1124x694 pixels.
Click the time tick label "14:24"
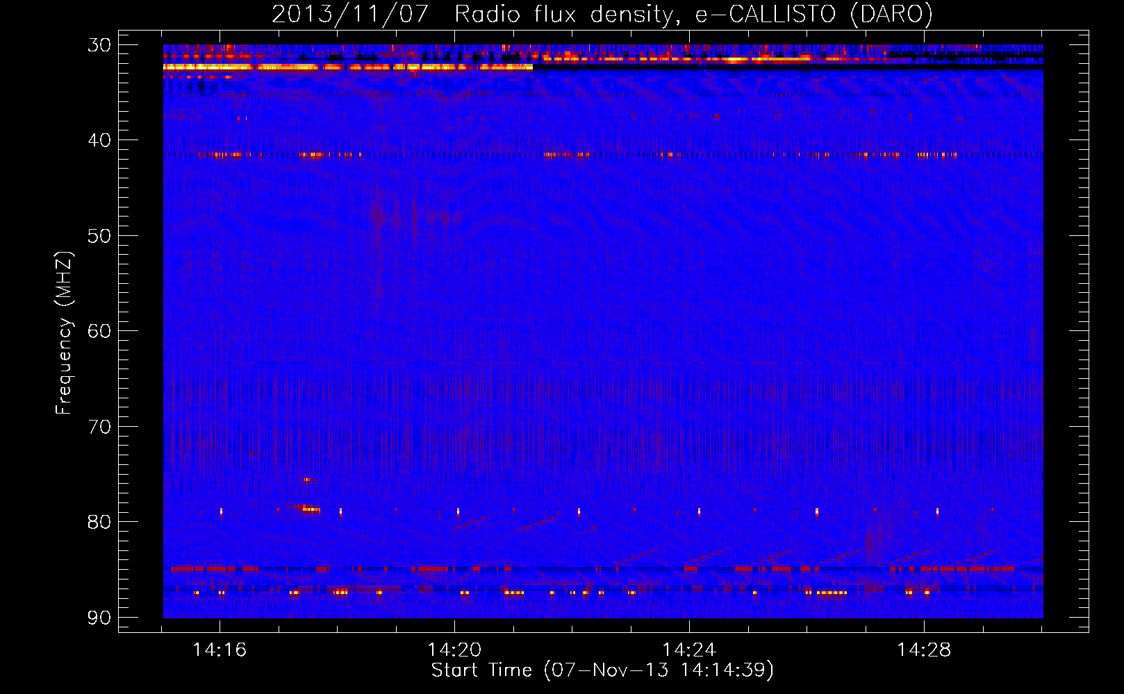689,650
